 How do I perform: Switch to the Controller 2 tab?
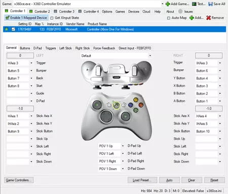40,11
